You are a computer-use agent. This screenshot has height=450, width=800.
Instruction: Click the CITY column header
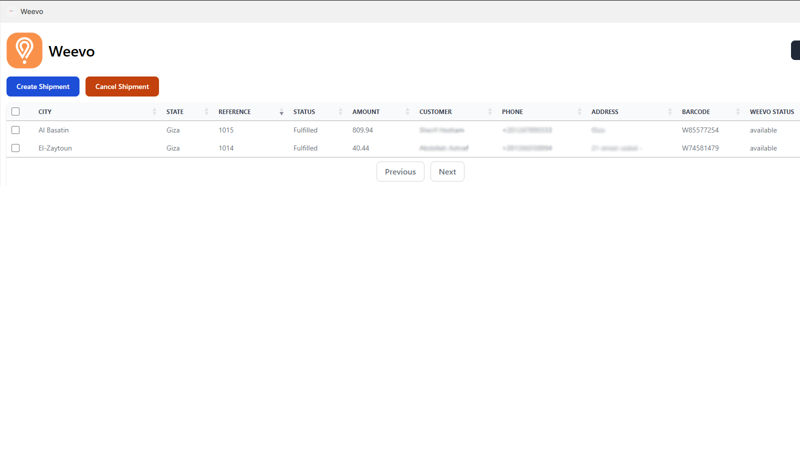(x=45, y=112)
